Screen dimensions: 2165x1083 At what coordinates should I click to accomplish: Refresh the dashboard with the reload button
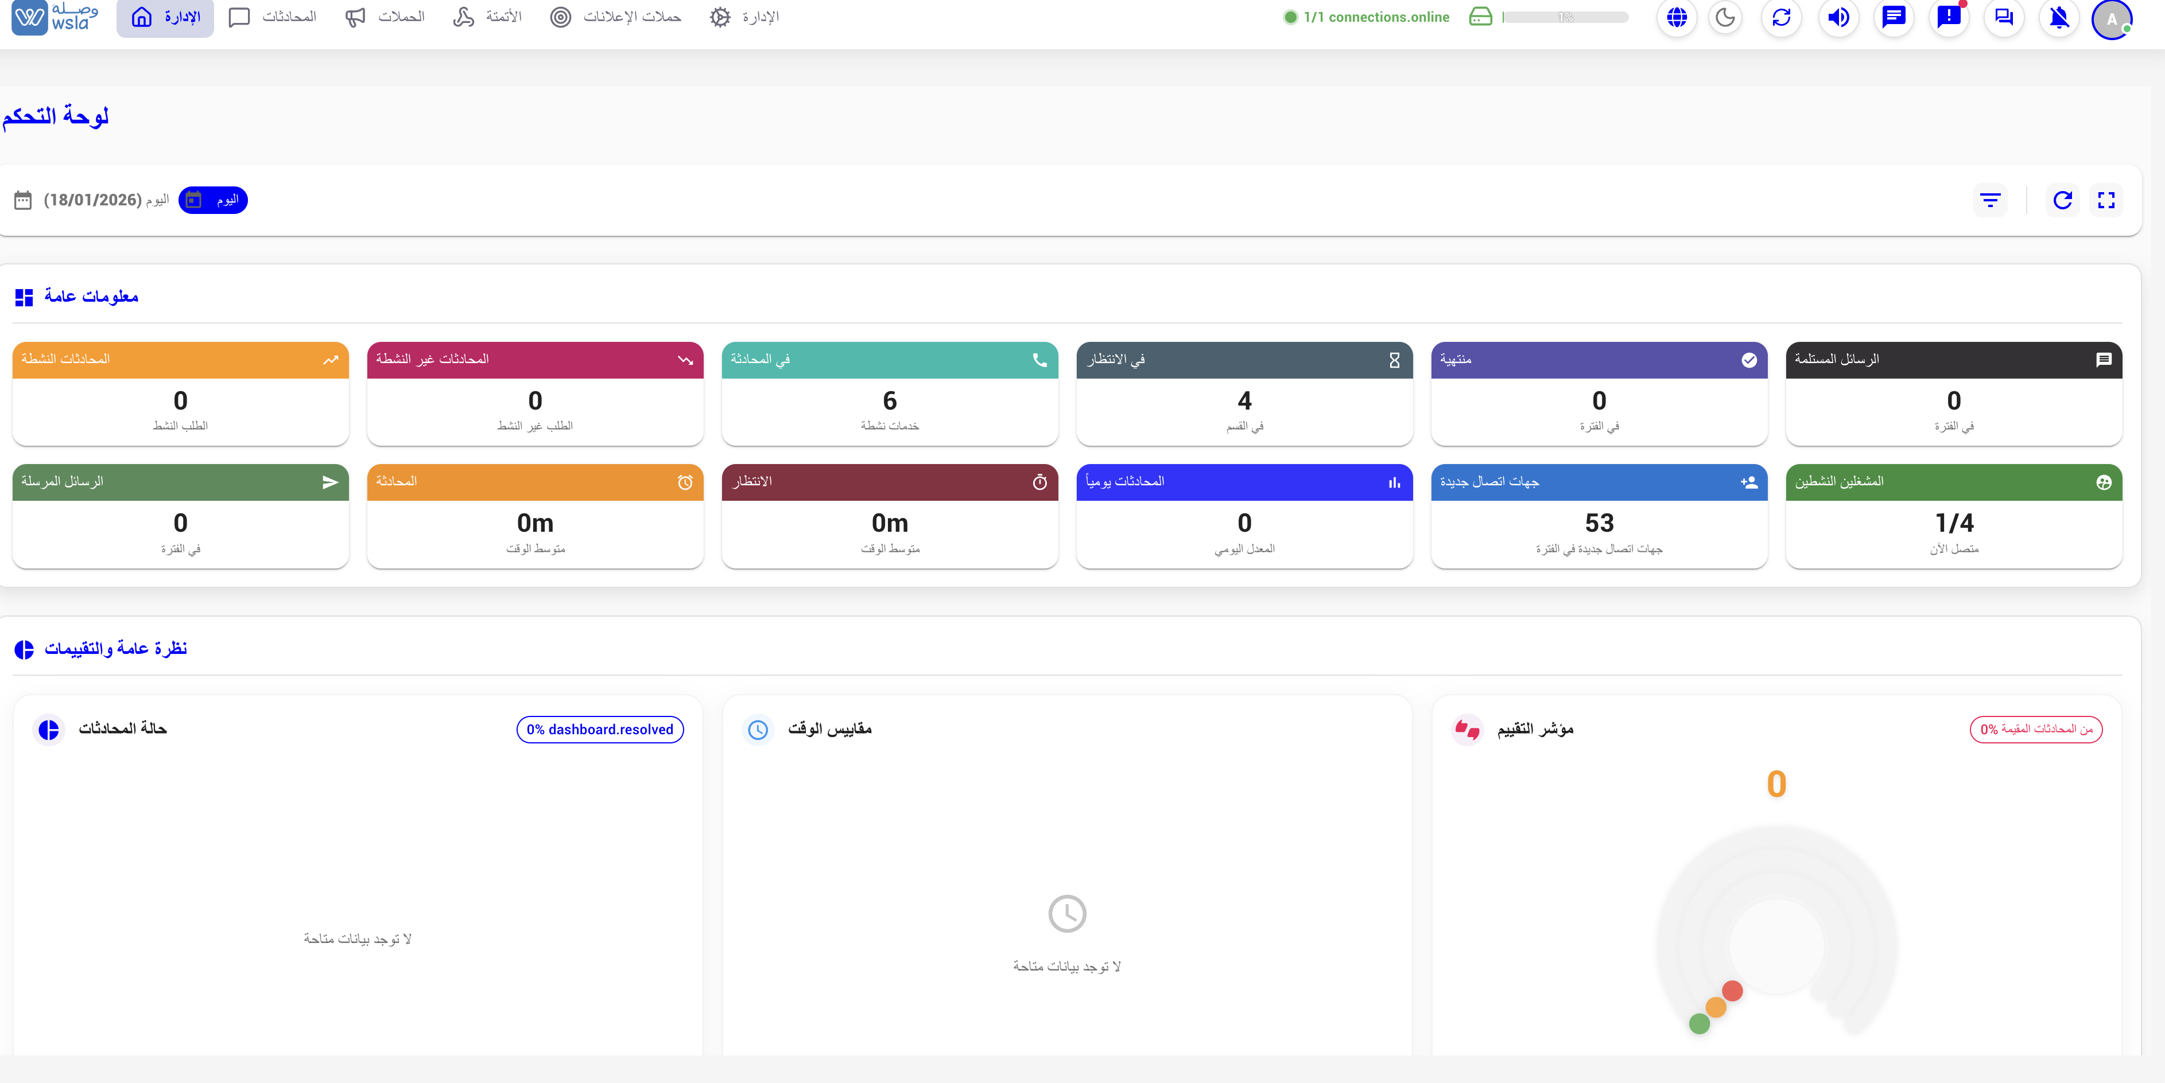coord(2062,200)
